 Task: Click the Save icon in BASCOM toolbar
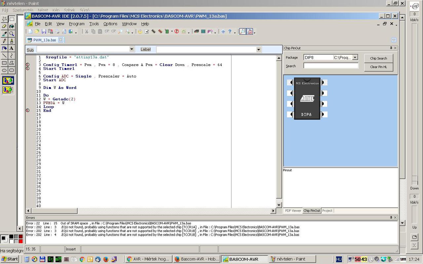click(44, 32)
